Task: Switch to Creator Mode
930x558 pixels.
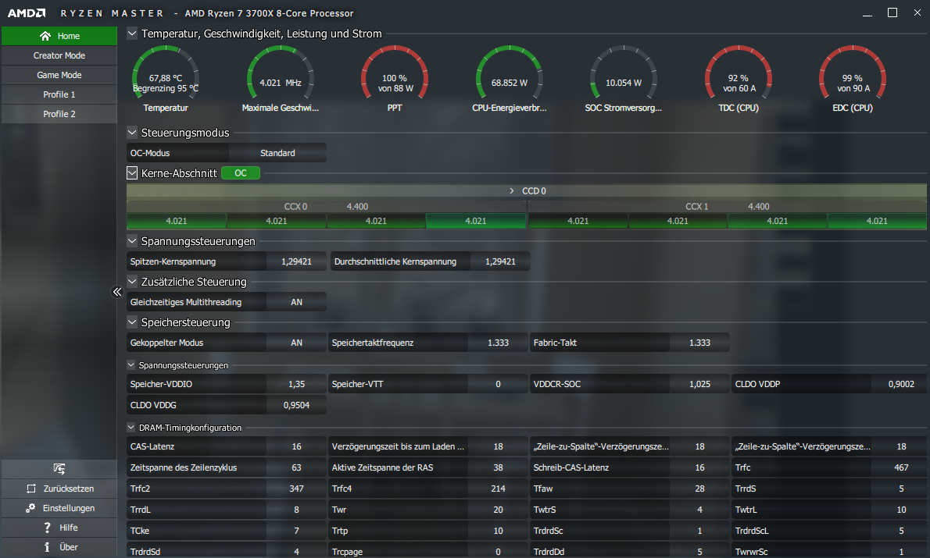Action: 59,55
